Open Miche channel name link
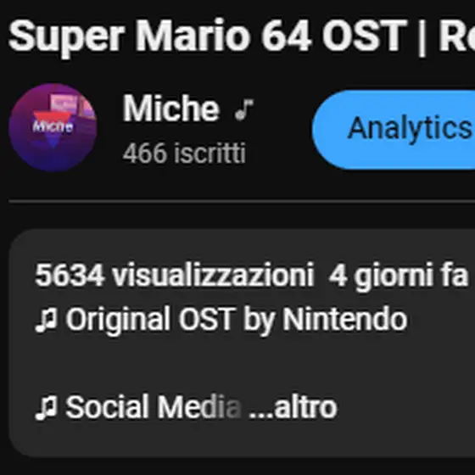Image resolution: width=475 pixels, height=475 pixels. [170, 109]
